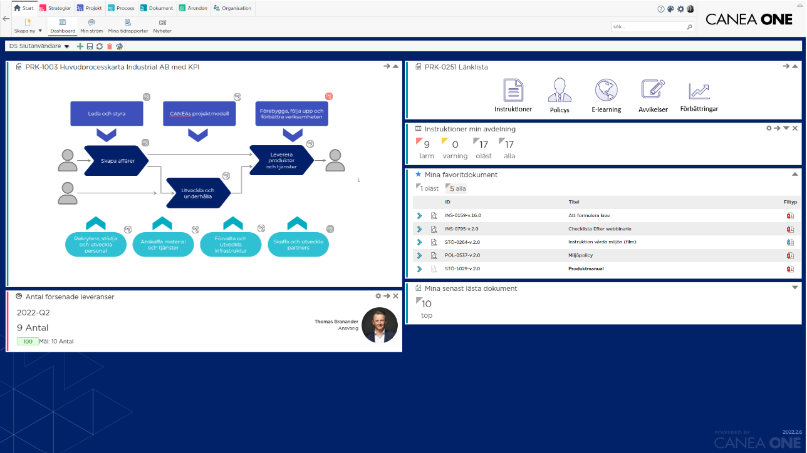Filter Instruktioner by 9 larm
Screen dimensions: 807x453
point(426,149)
